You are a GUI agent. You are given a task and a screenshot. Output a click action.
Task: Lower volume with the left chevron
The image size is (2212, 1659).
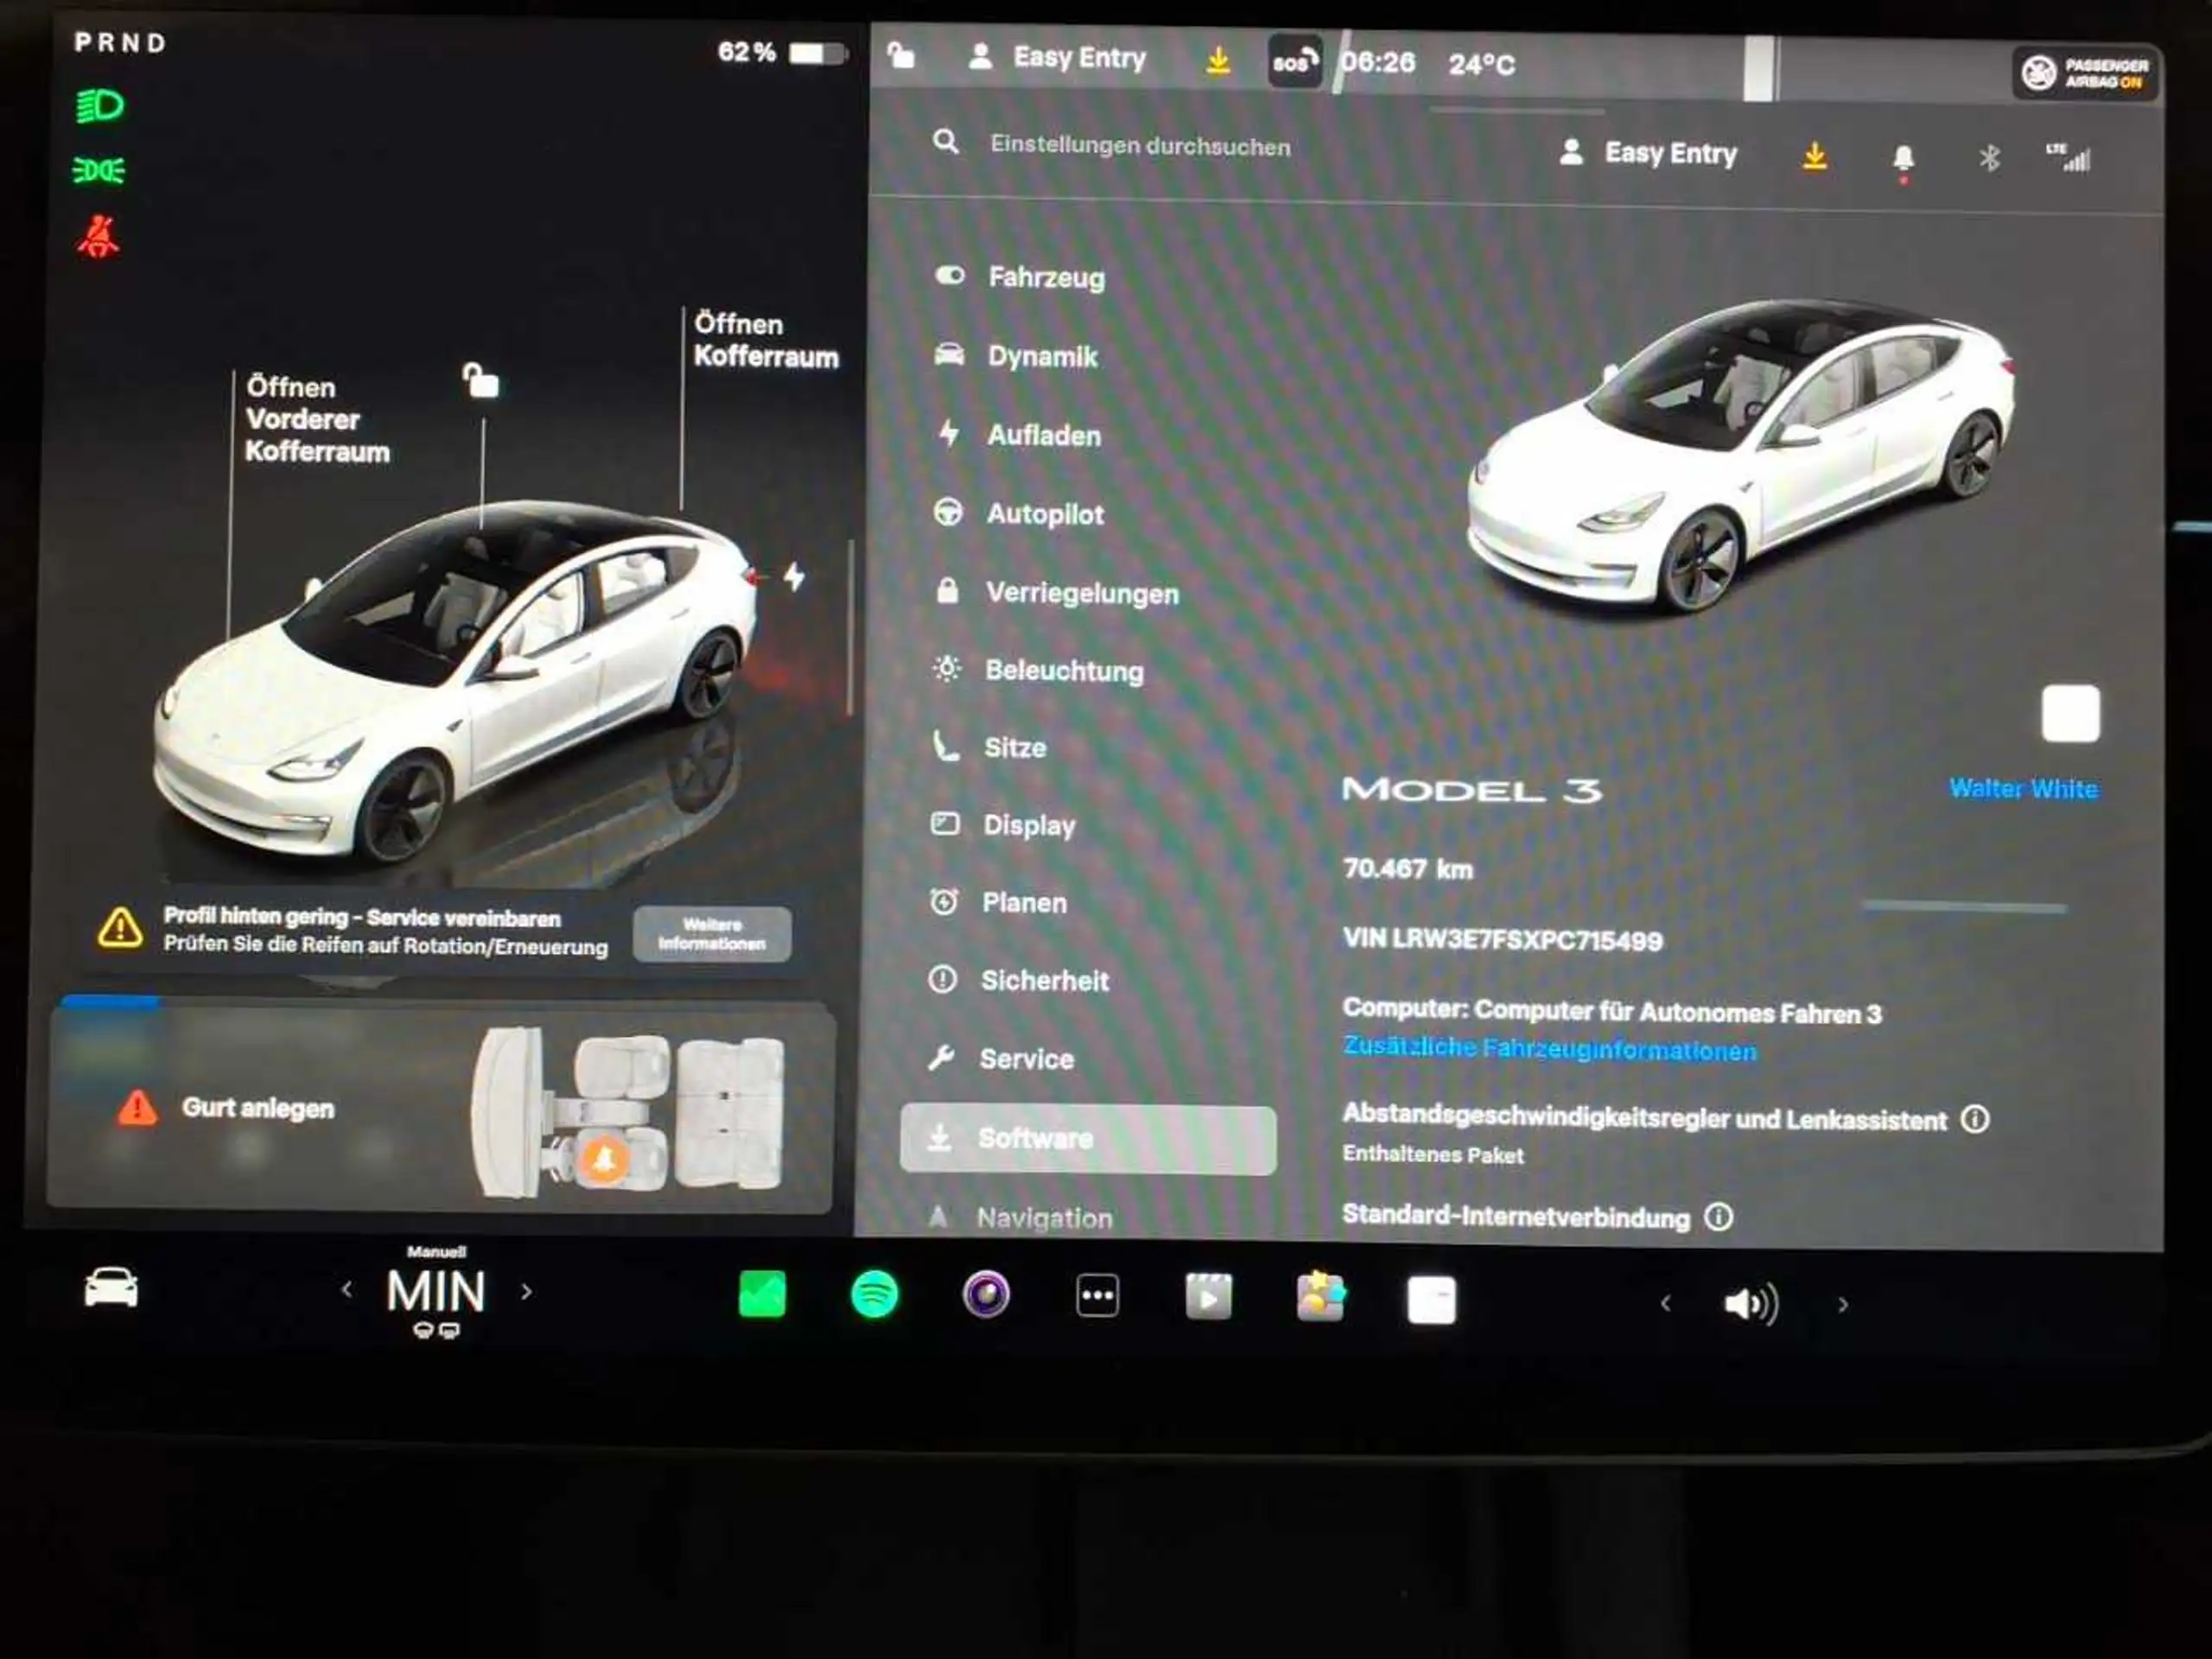1665,1303
